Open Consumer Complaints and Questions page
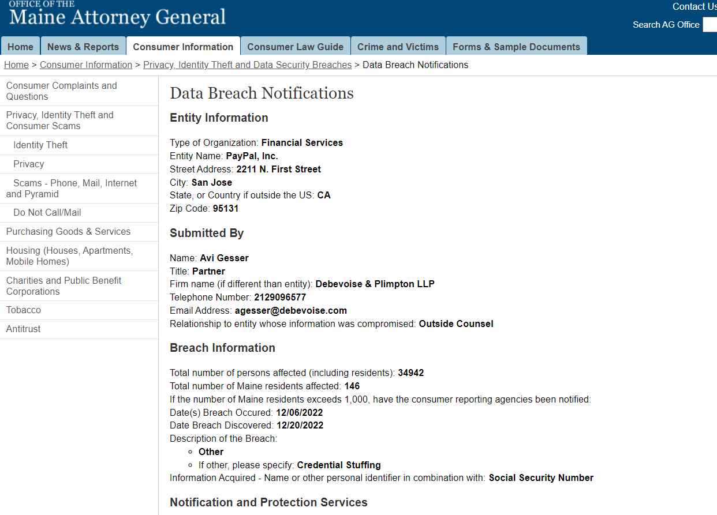This screenshot has height=515, width=717. [x=61, y=91]
